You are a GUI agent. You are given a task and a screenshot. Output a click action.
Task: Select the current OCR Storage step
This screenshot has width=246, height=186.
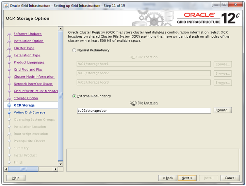tap(24, 105)
